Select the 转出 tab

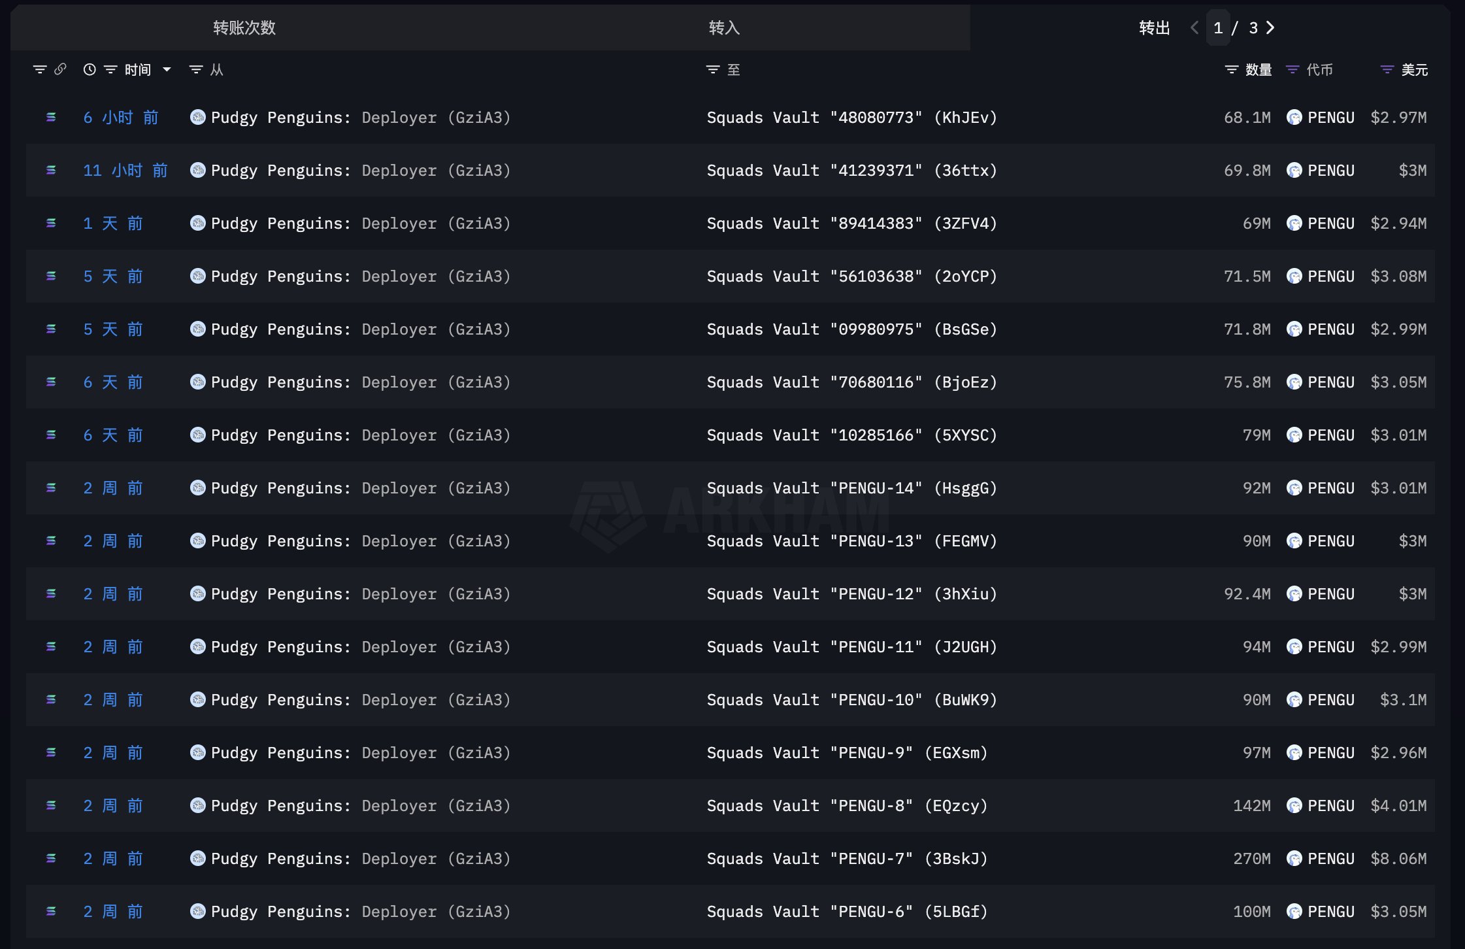(x=1154, y=27)
